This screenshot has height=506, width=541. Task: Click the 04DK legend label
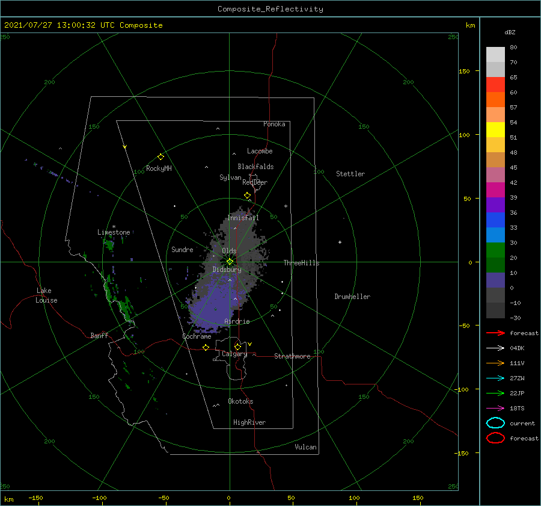pos(517,348)
